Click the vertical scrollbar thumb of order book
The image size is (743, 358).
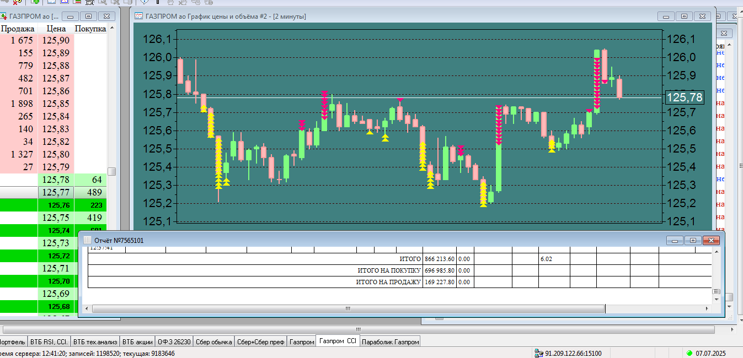pos(111,171)
